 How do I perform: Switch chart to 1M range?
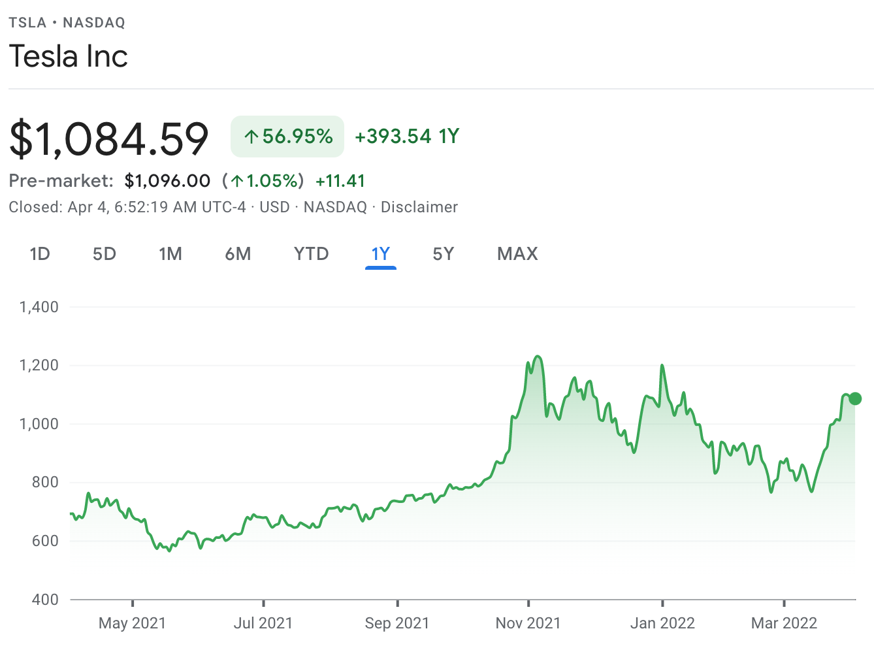tap(170, 253)
